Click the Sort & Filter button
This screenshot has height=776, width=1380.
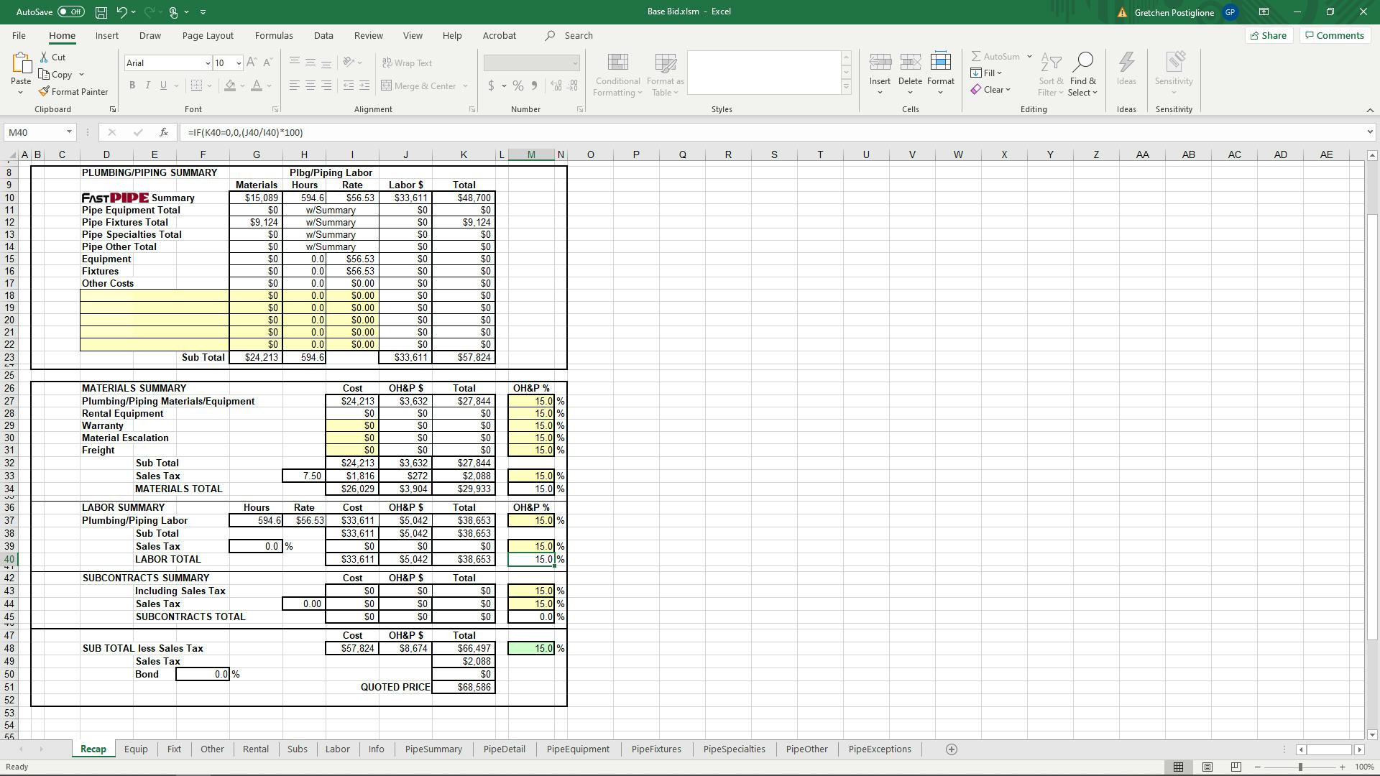pyautogui.click(x=1051, y=74)
